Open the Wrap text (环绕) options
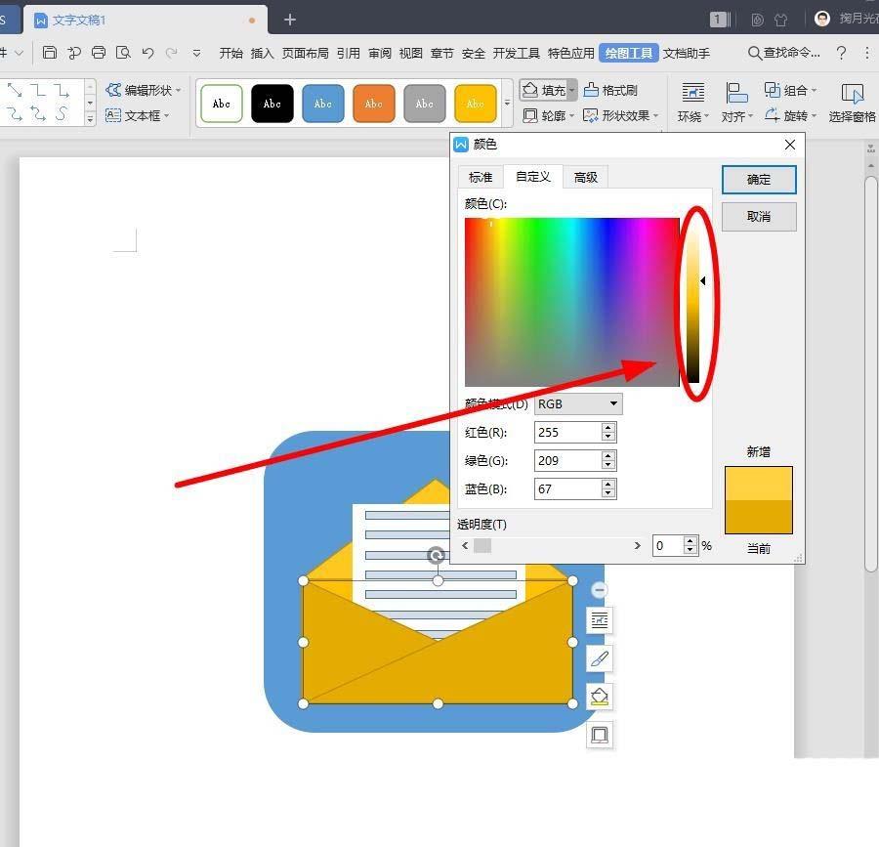The height and width of the screenshot is (847, 879). pyautogui.click(x=693, y=102)
